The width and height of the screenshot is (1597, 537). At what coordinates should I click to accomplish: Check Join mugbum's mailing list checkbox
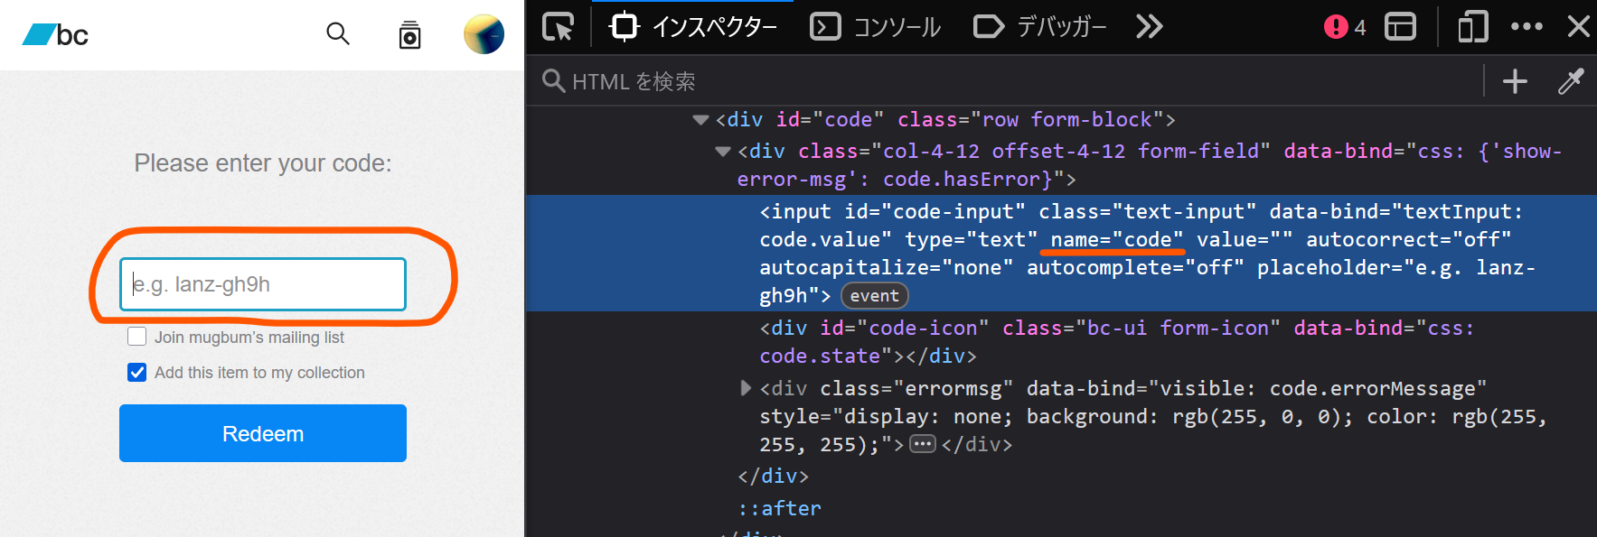point(137,337)
